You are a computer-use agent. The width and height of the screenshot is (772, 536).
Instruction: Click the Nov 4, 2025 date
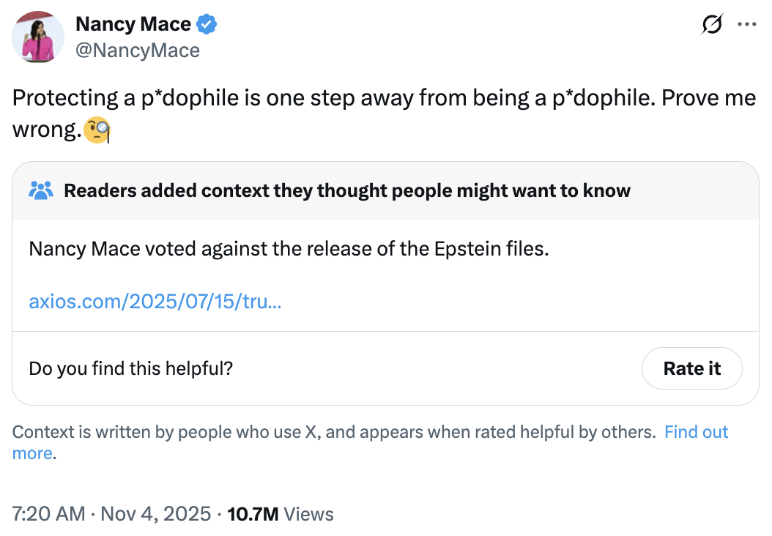coord(155,514)
